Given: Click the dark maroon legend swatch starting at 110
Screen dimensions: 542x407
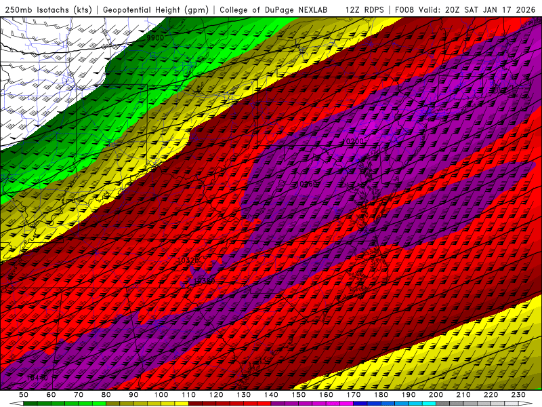Looking at the screenshot, I should pos(195,404).
